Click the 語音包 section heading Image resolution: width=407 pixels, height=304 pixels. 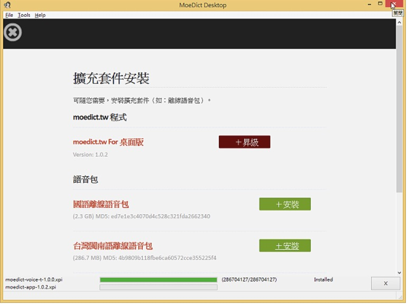click(86, 179)
